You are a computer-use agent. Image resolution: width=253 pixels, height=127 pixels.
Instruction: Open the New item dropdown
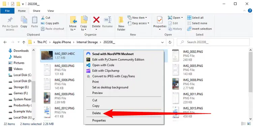click(x=137, y=18)
